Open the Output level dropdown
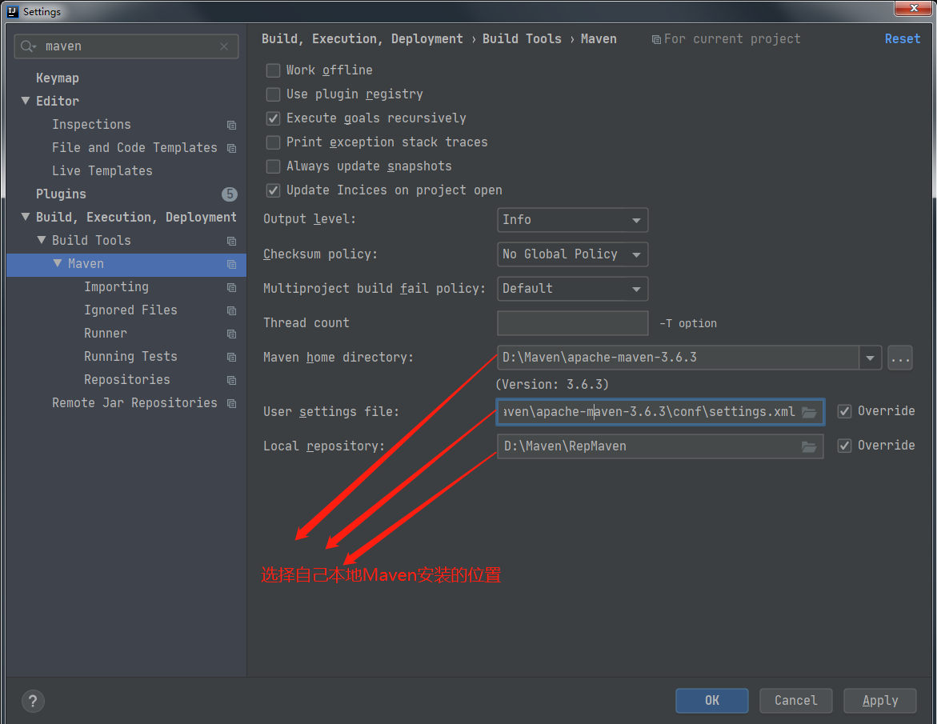 pyautogui.click(x=572, y=220)
